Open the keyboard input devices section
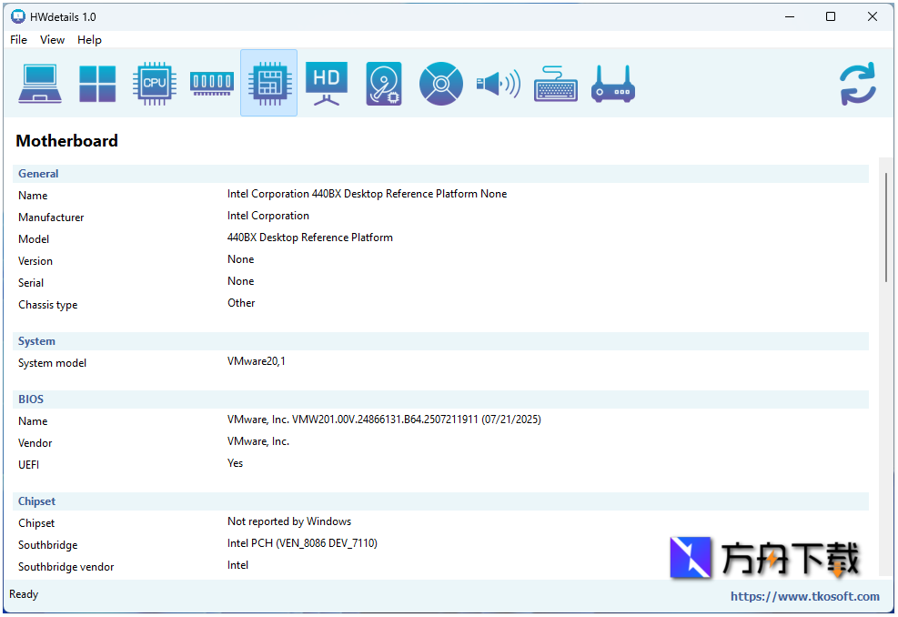Screen dimensions: 898x617 pos(556,84)
